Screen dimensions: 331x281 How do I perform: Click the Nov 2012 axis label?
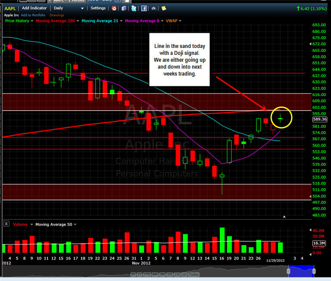[141, 263]
